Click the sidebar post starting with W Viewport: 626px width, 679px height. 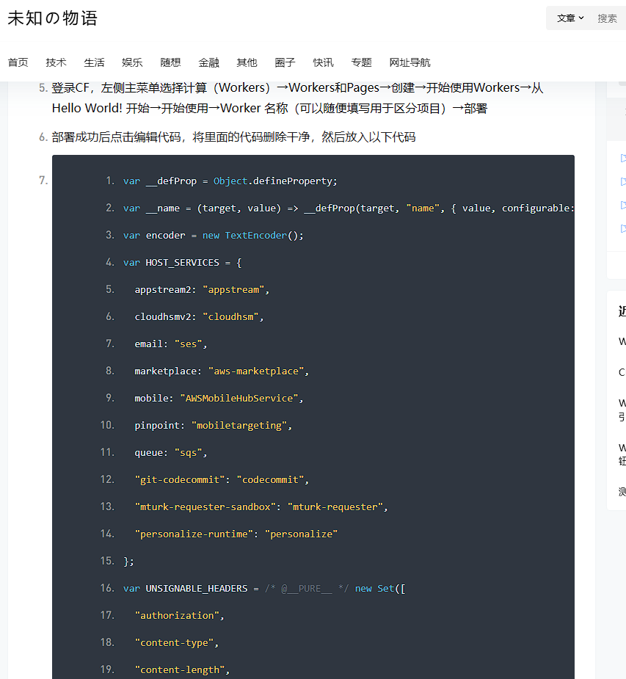pyautogui.click(x=622, y=341)
